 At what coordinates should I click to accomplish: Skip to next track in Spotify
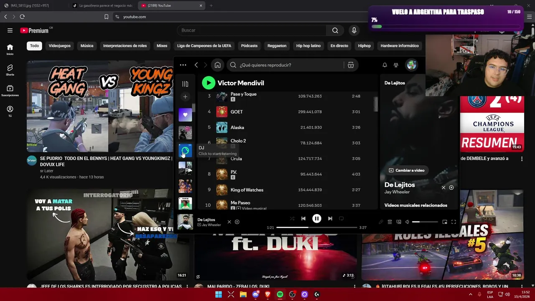tap(330, 218)
